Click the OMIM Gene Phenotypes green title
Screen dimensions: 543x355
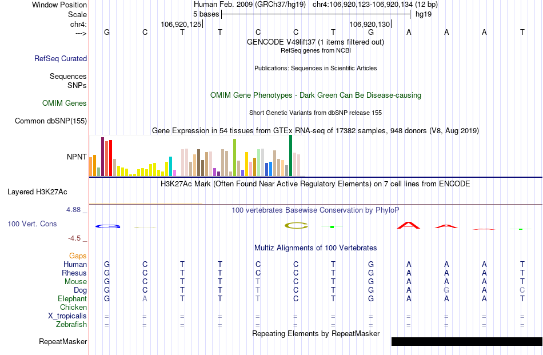(x=316, y=95)
